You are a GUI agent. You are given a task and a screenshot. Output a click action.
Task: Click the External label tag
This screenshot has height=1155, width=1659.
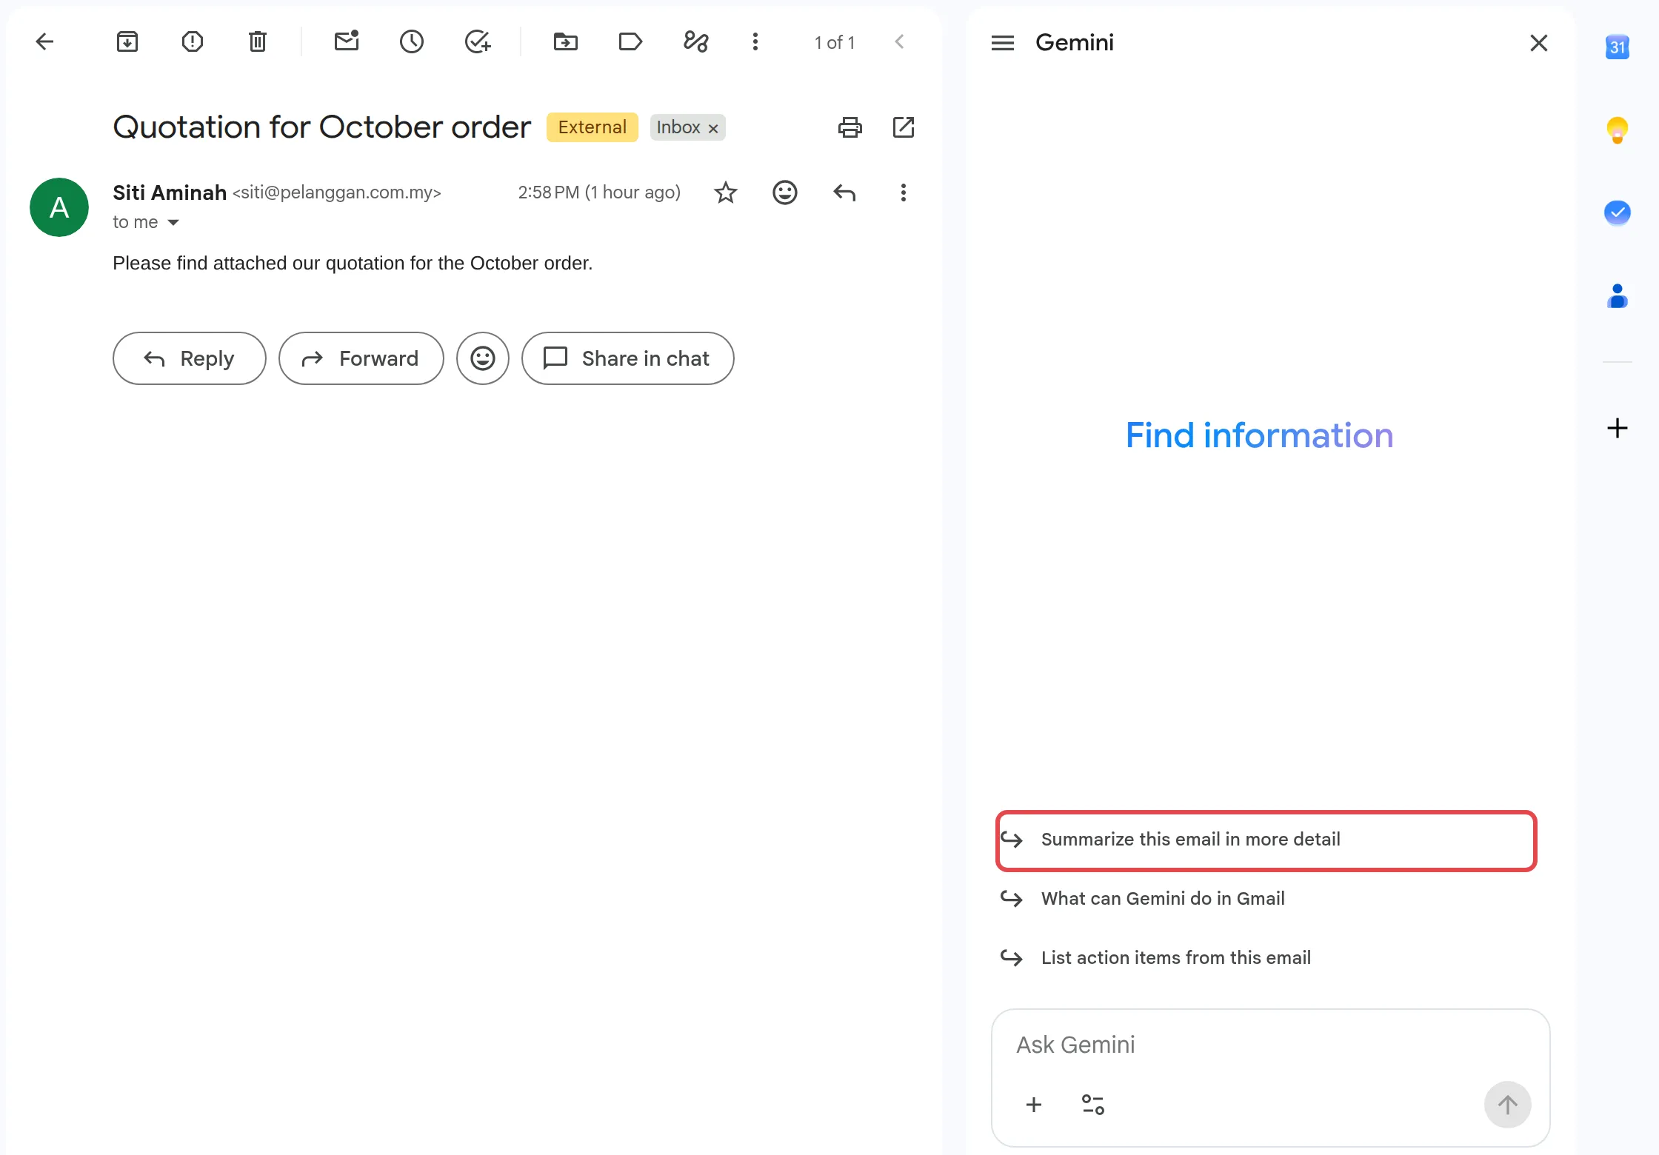[592, 127]
